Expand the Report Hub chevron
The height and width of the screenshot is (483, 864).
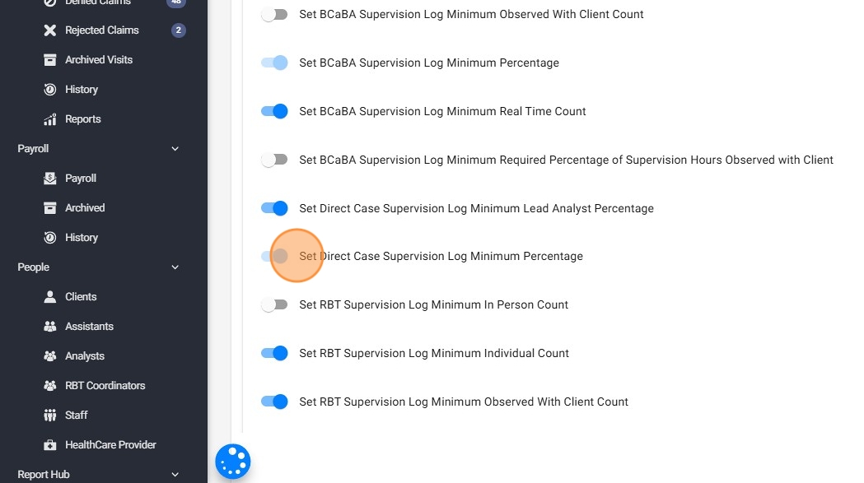click(175, 475)
